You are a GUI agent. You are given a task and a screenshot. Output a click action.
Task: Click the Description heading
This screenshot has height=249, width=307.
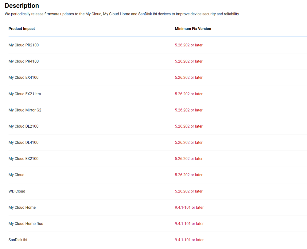click(22, 6)
